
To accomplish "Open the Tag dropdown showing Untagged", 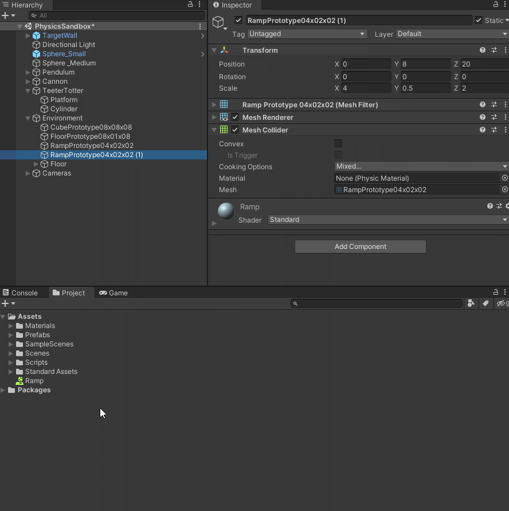I will coord(307,34).
